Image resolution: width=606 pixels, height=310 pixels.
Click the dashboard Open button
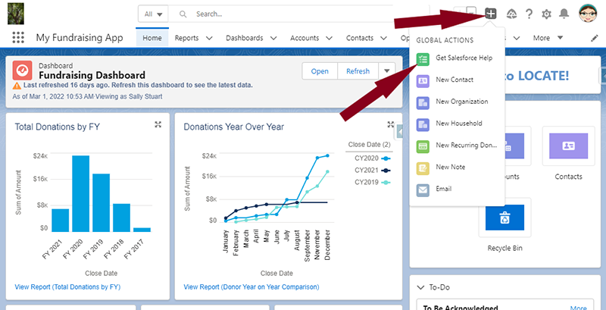point(320,71)
